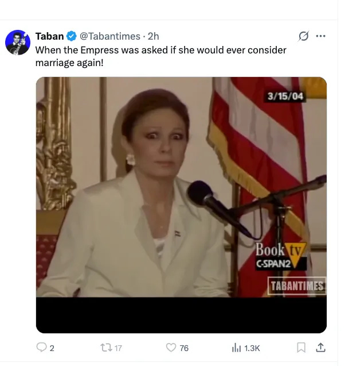Repost the tweet with the retweet icon
Viewport: 345px width, 366px height.
(105, 347)
